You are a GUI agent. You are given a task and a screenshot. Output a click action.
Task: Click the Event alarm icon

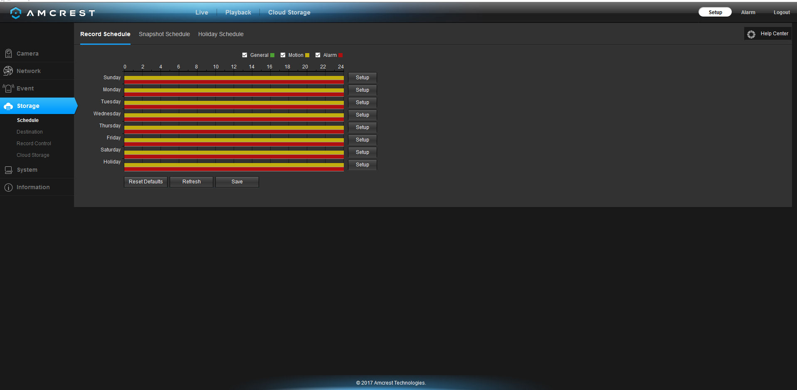click(8, 88)
